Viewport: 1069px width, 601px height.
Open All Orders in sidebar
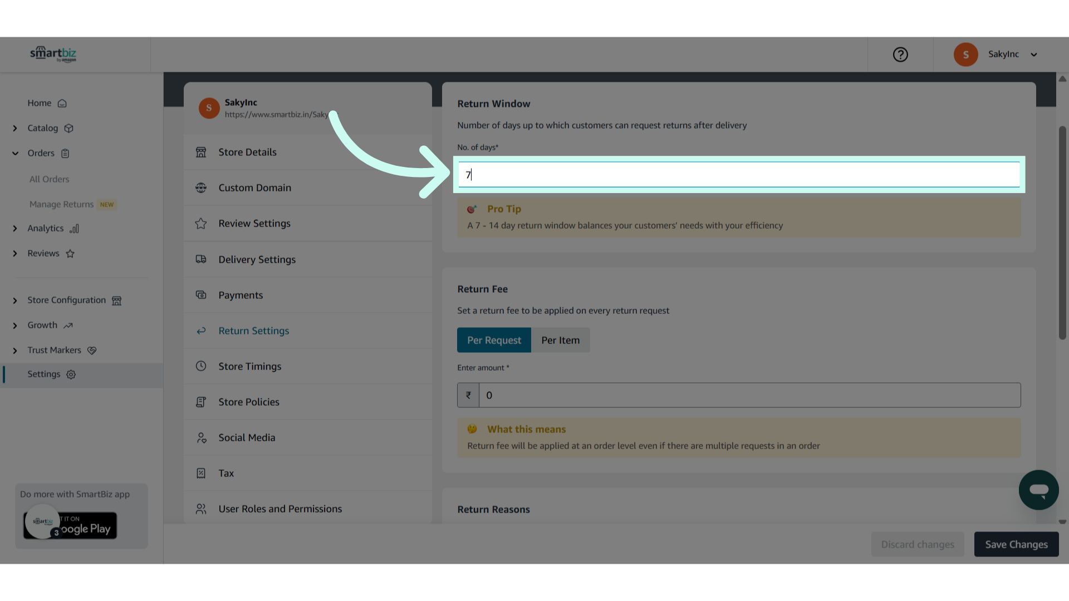tap(50, 179)
